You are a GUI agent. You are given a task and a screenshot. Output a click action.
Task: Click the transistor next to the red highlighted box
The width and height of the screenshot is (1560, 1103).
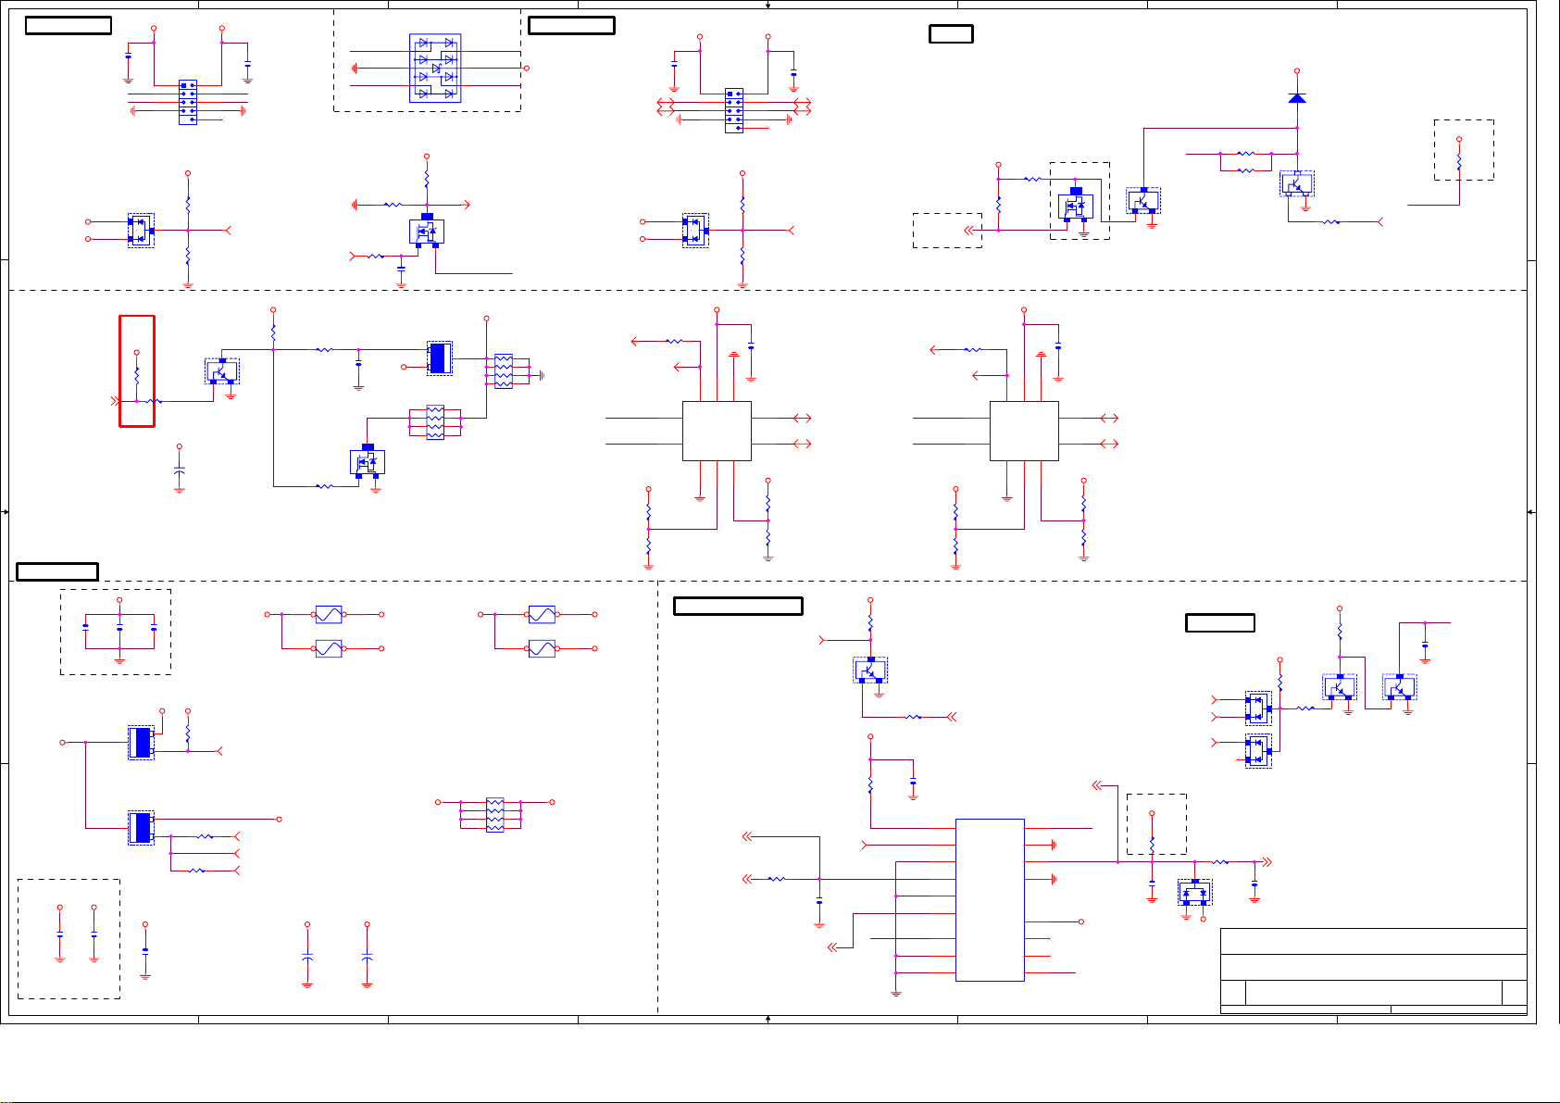click(x=222, y=370)
